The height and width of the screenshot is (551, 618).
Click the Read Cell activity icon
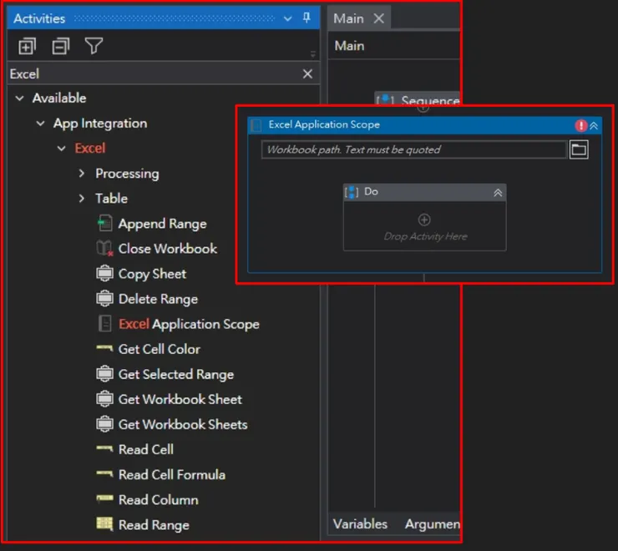coord(104,448)
